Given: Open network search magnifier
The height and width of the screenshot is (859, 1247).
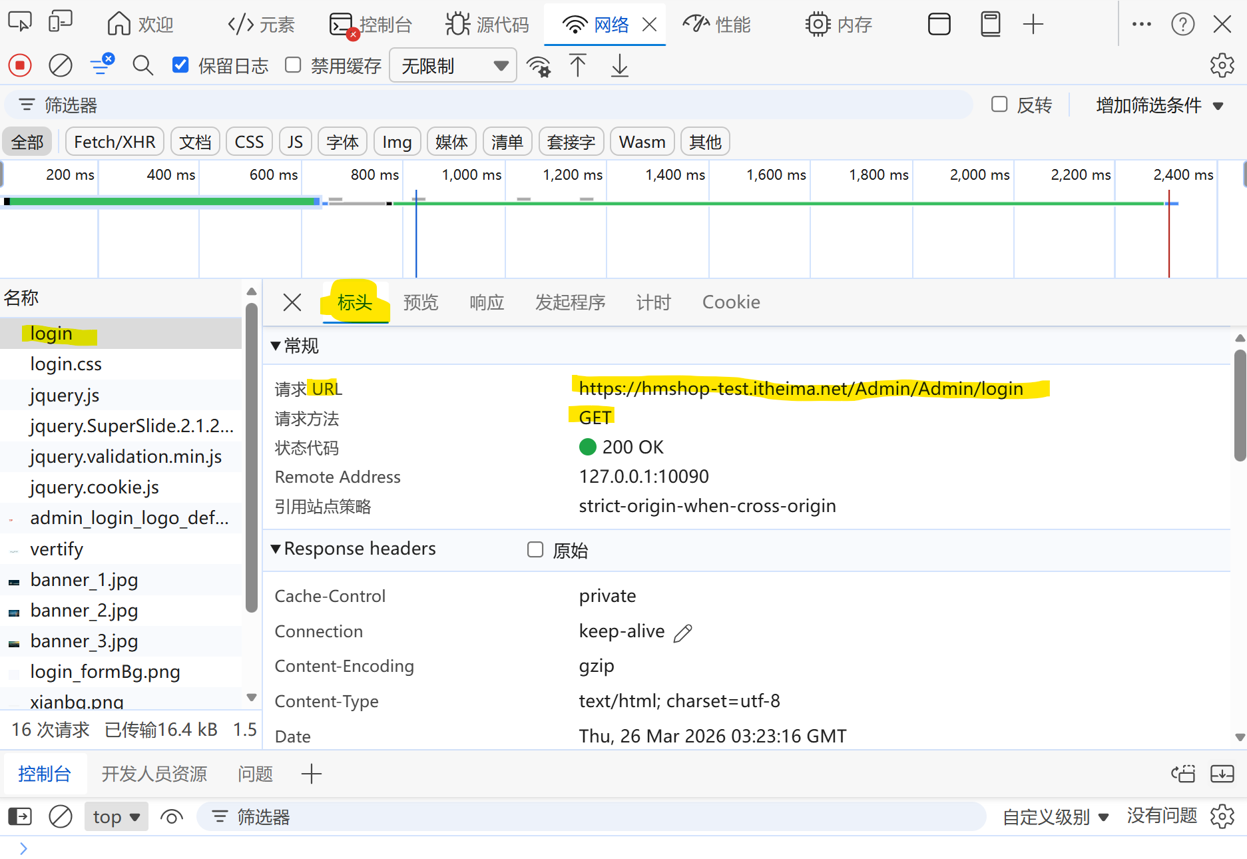Looking at the screenshot, I should pyautogui.click(x=142, y=65).
